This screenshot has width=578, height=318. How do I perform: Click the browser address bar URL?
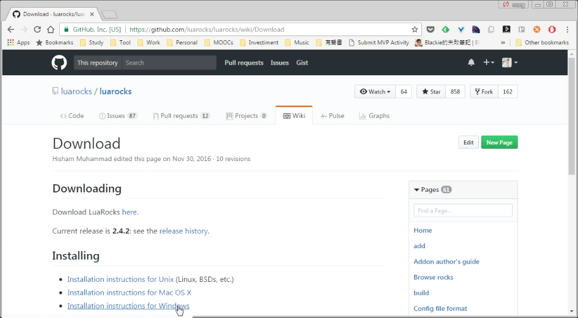pyautogui.click(x=207, y=30)
